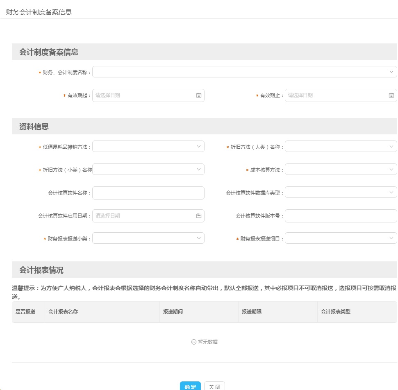Expand 低值易耗品摊销方法 dropdown
The height and width of the screenshot is (390, 398).
(x=148, y=147)
